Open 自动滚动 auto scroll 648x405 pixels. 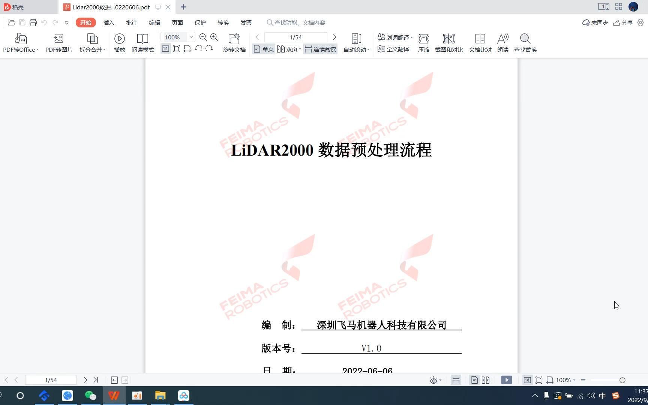pyautogui.click(x=356, y=43)
